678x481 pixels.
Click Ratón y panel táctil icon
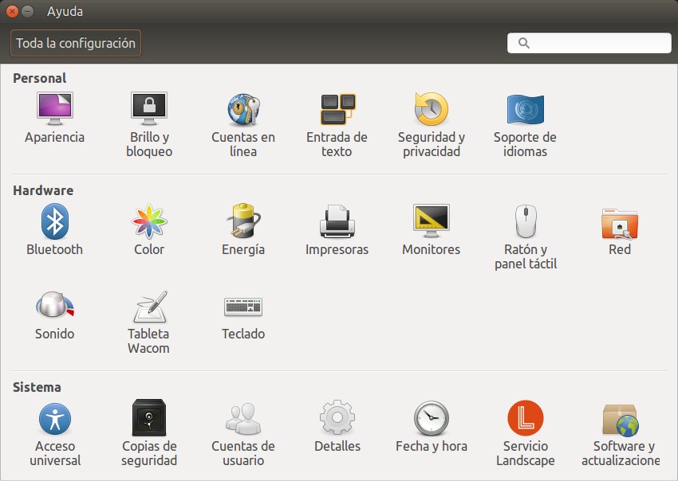pos(525,222)
